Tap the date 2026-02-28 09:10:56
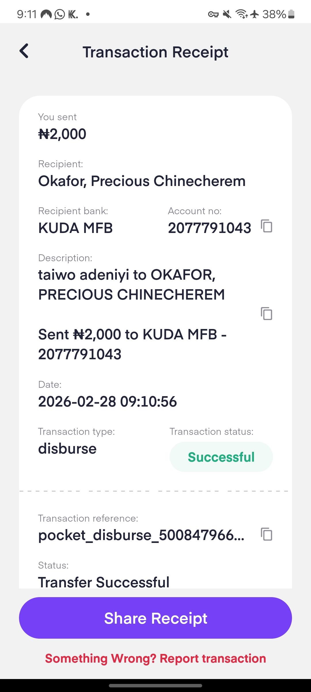This screenshot has height=692, width=311. tap(107, 402)
